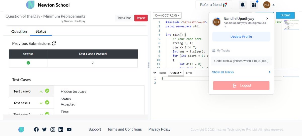Open CodeRush-X track entry
This screenshot has height=136, width=302.
(x=241, y=61)
